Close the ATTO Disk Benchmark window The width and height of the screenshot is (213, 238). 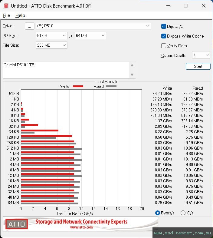pos(204,6)
